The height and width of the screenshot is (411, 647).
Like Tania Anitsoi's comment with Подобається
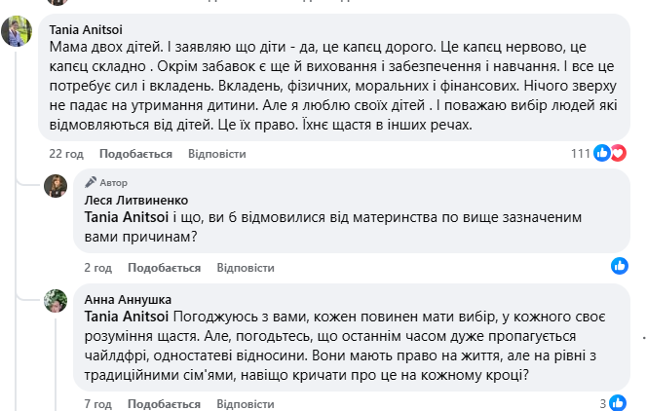coord(135,154)
